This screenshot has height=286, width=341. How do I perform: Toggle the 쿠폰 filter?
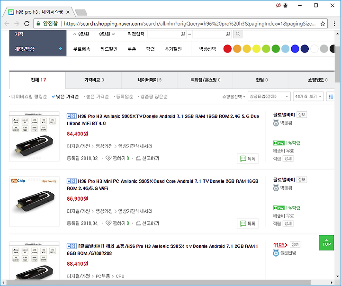coord(132,49)
